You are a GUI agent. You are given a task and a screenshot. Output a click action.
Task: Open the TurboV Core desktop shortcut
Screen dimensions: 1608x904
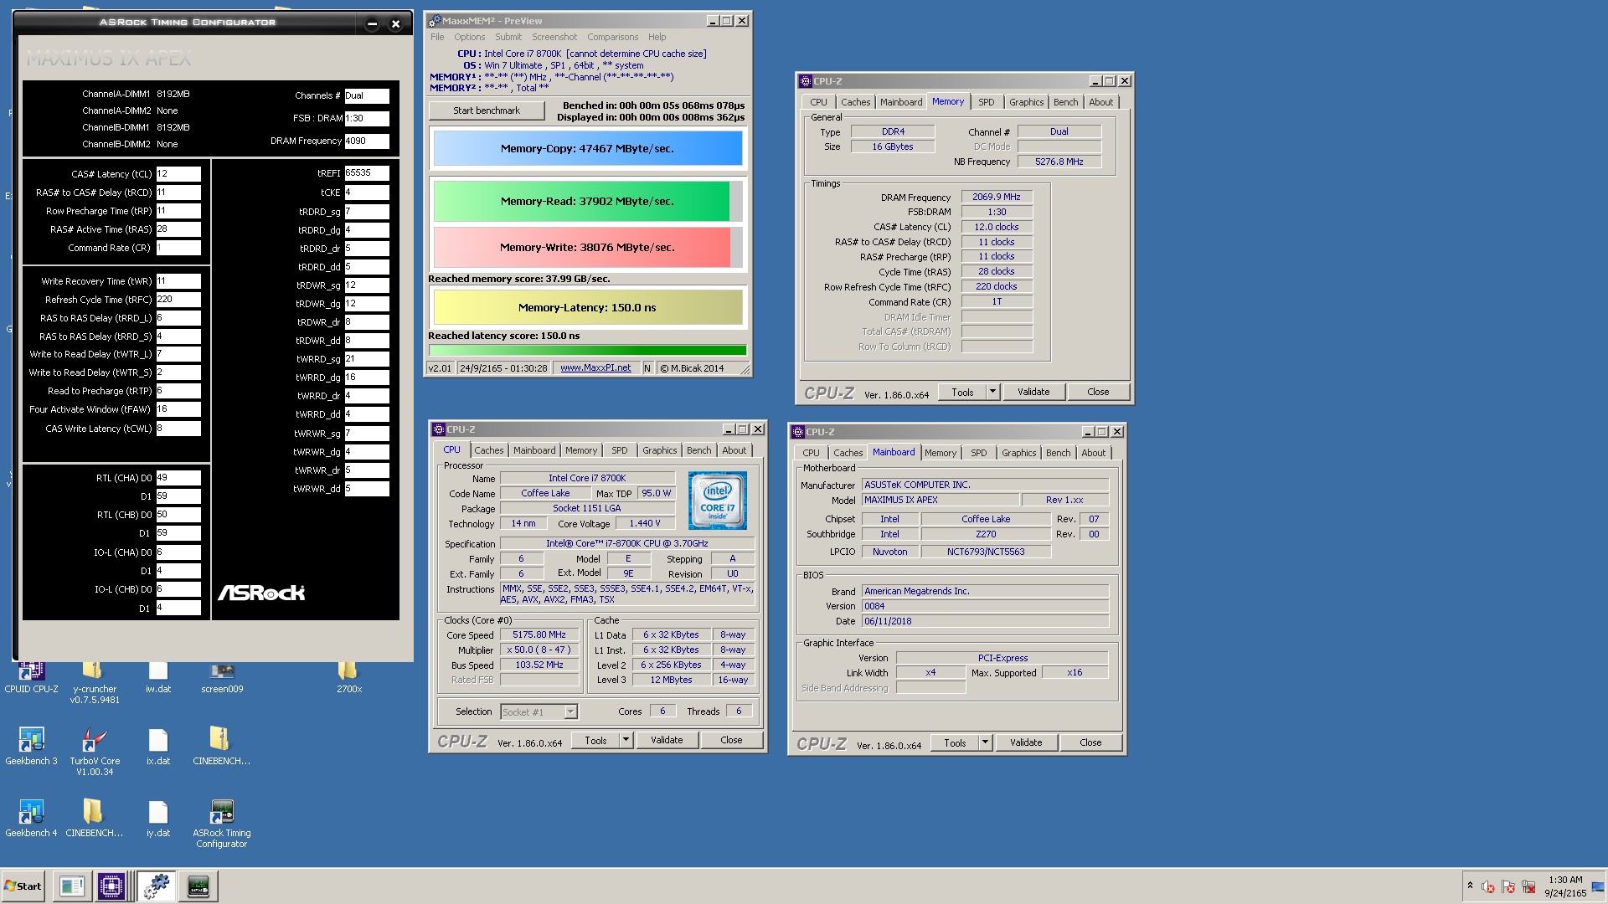(95, 741)
